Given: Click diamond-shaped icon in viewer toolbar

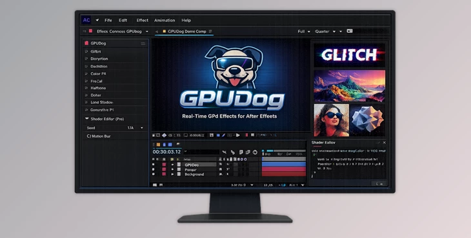Looking at the screenshot, I should [x=164, y=135].
